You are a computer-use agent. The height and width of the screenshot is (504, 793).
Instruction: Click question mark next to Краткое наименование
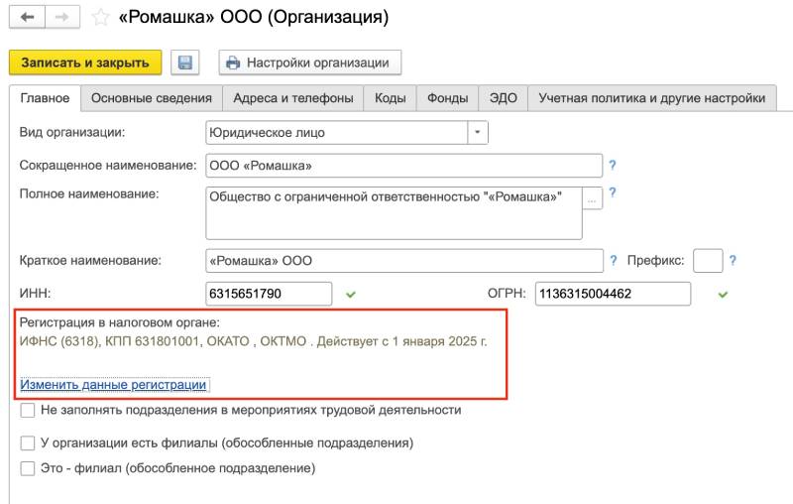[x=615, y=261]
